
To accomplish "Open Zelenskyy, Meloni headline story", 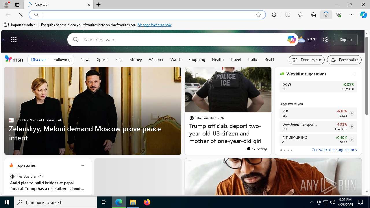I will [x=85, y=133].
